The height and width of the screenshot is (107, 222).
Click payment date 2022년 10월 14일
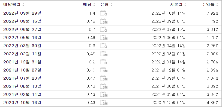169,13
